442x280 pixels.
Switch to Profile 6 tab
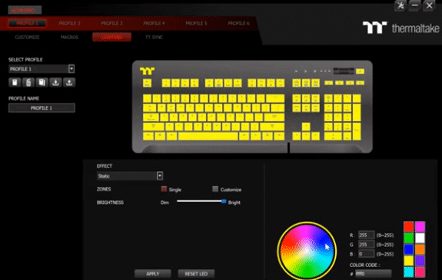click(x=238, y=23)
